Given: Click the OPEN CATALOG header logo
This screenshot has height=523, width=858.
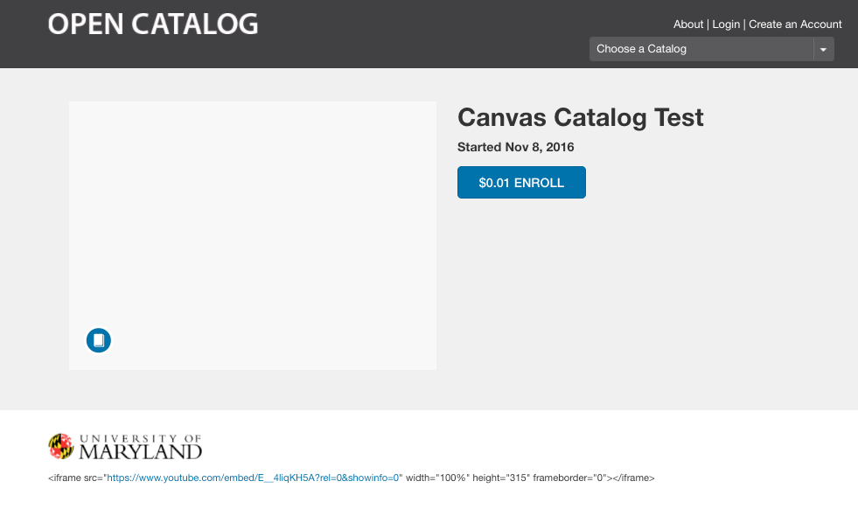Looking at the screenshot, I should pos(153,24).
